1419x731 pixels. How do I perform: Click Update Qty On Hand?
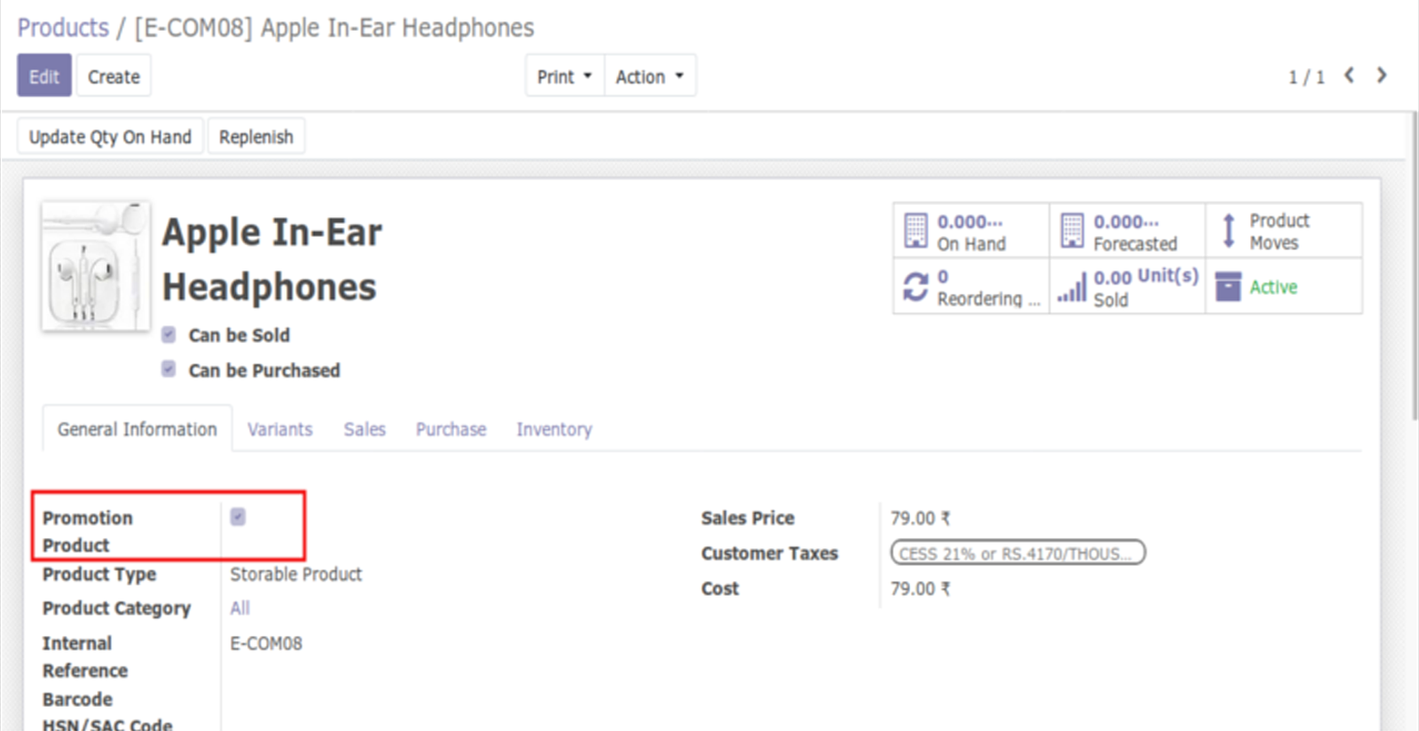click(110, 137)
